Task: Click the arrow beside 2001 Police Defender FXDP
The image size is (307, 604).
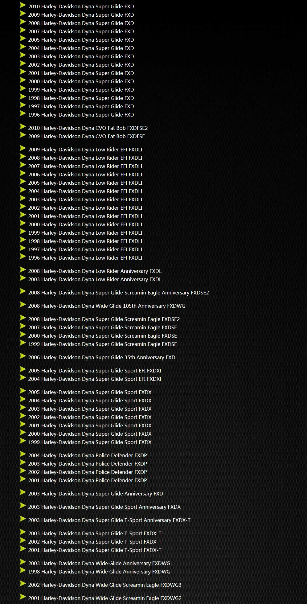Action: tap(23, 479)
